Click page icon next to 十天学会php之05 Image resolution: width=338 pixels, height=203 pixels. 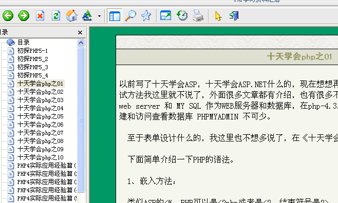pos(11,116)
